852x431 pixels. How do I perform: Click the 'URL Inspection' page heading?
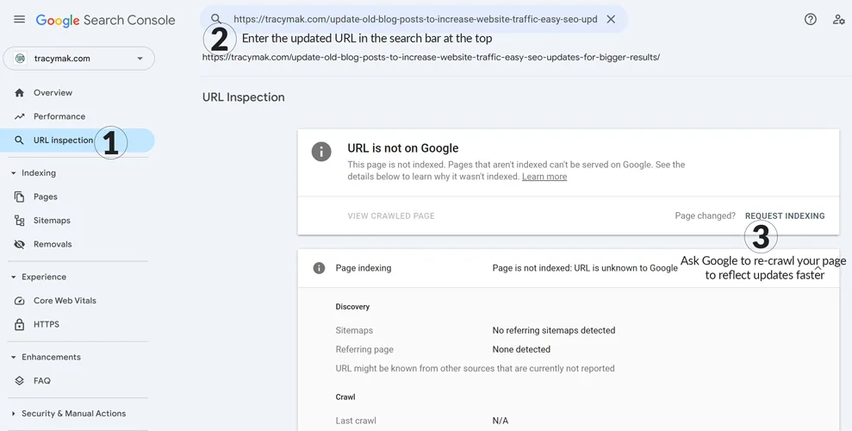pos(244,97)
